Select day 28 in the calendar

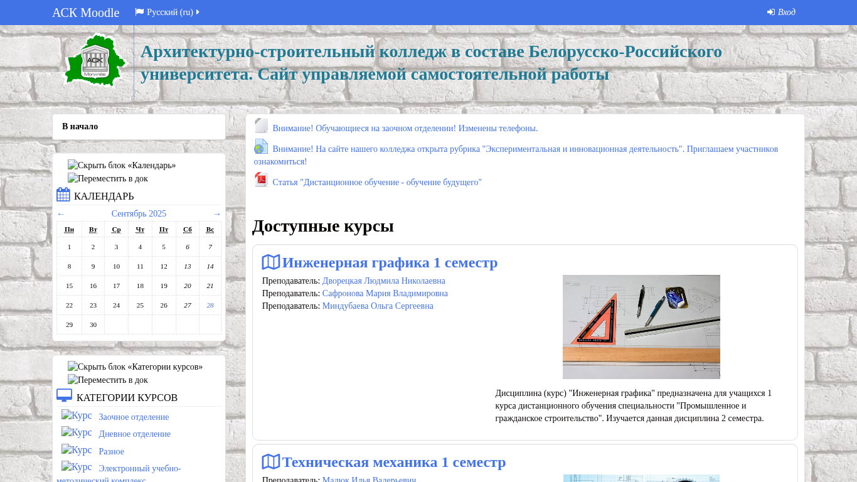pos(210,306)
